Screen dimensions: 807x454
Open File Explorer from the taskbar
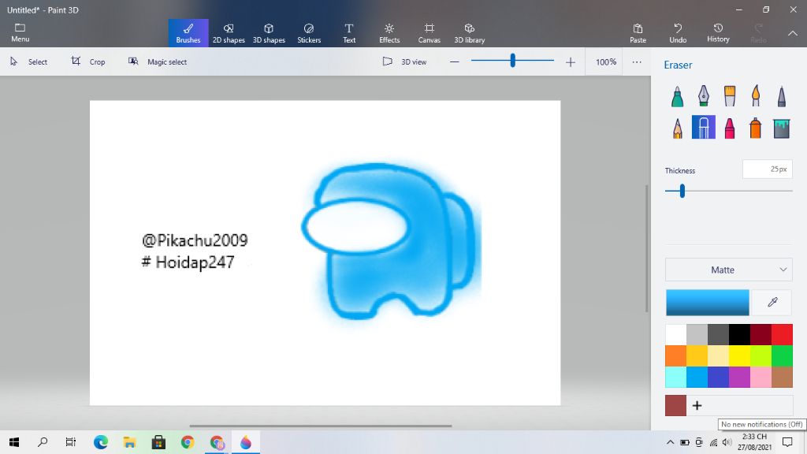pos(130,442)
